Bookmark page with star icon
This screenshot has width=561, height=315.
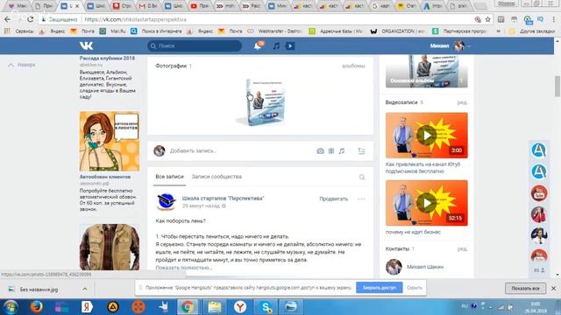pyautogui.click(x=487, y=19)
